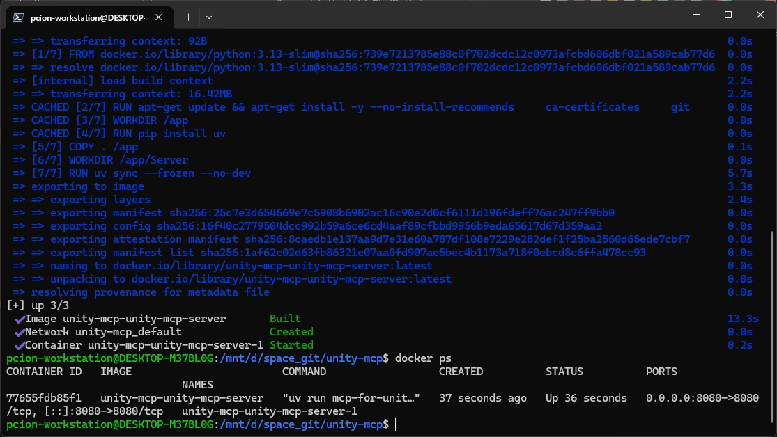Click the container ID 77655fdb85f1
The image size is (777, 437).
click(x=43, y=398)
